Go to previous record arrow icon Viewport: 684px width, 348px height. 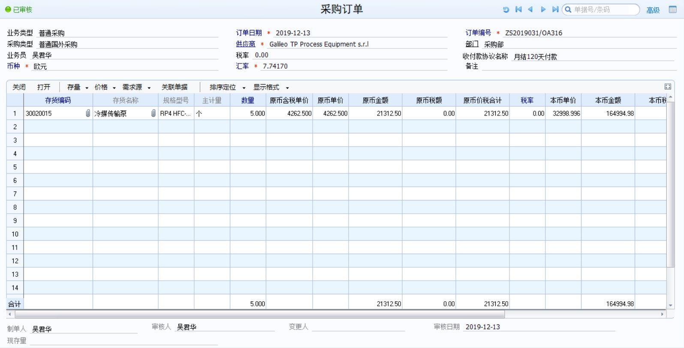[530, 9]
